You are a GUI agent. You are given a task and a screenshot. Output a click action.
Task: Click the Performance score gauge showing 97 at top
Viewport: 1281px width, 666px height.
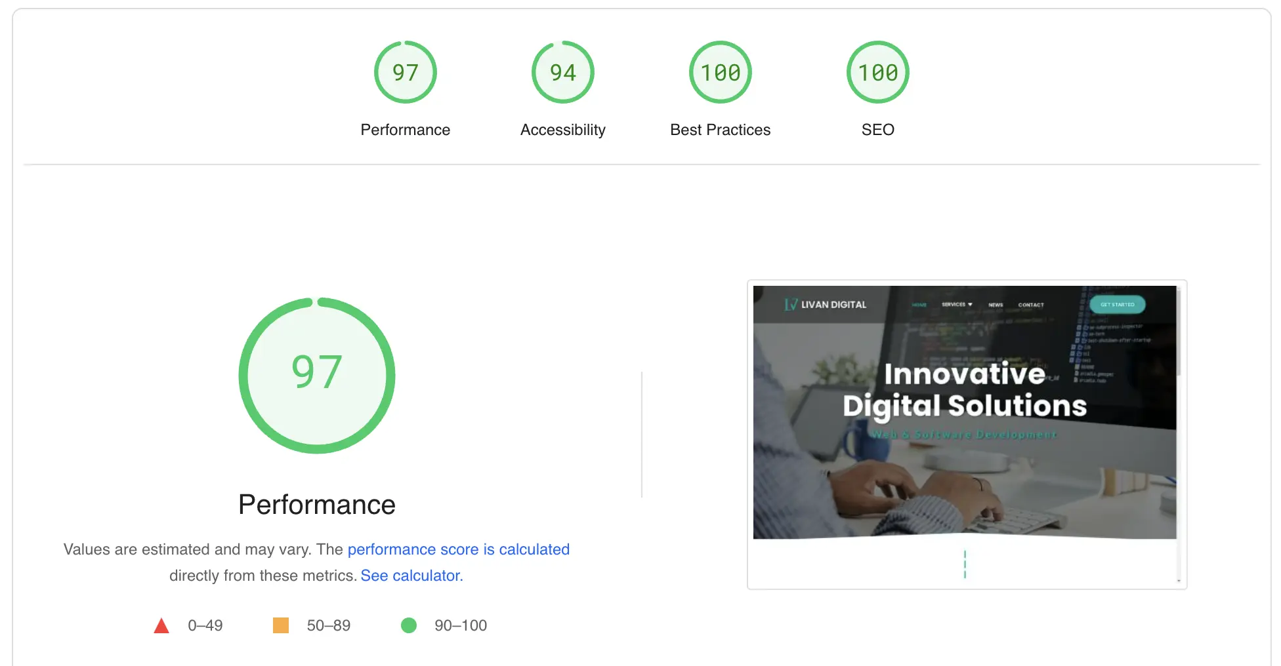point(405,72)
